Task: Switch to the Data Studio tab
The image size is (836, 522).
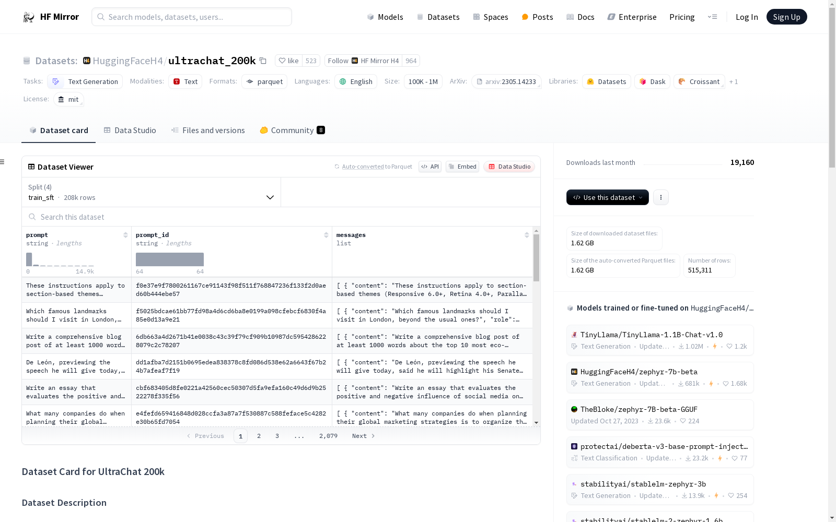Action: pos(130,130)
